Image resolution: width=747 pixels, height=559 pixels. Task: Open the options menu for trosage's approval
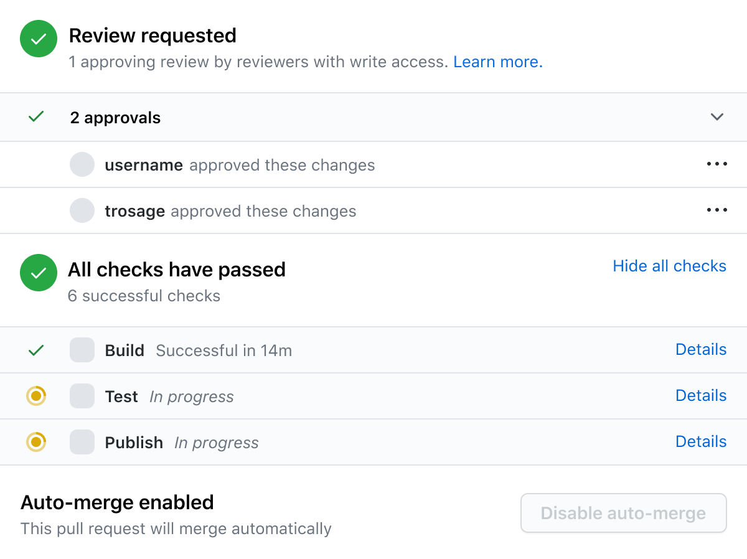click(716, 210)
